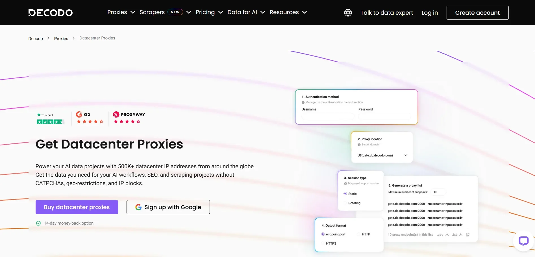The height and width of the screenshot is (257, 535).
Task: Copy the proxy list to clipboard
Action: (x=468, y=235)
